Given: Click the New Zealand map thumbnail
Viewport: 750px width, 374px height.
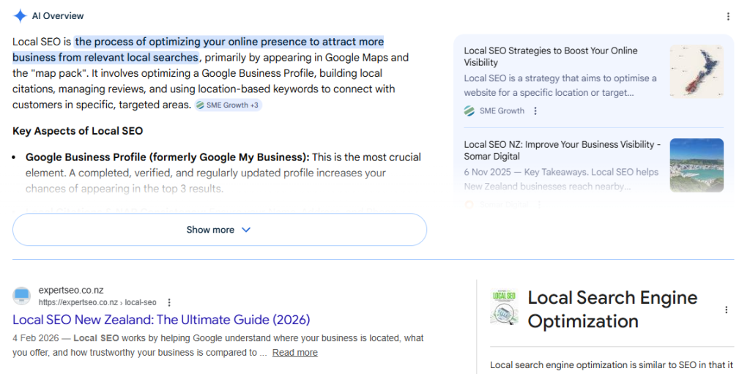Looking at the screenshot, I should pos(697,71).
